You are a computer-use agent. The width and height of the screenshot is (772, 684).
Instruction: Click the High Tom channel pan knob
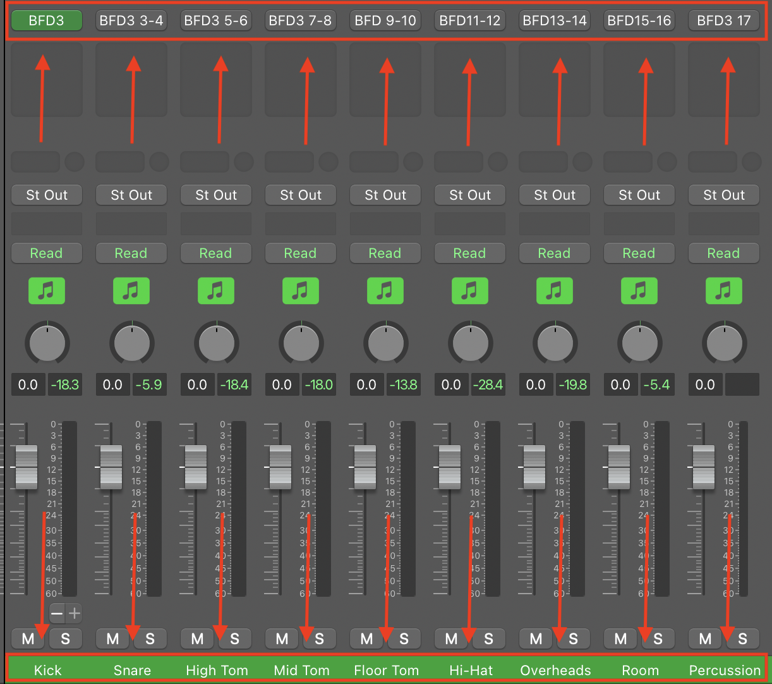[217, 343]
